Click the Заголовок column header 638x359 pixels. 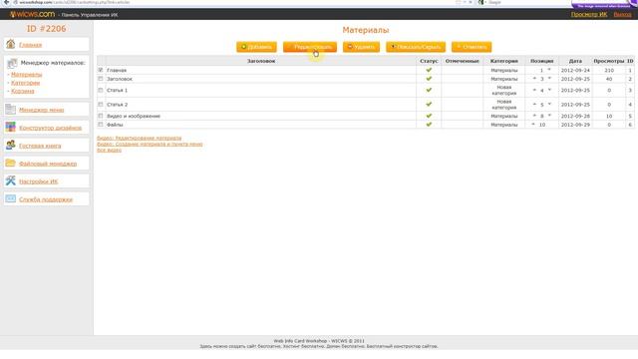point(261,61)
